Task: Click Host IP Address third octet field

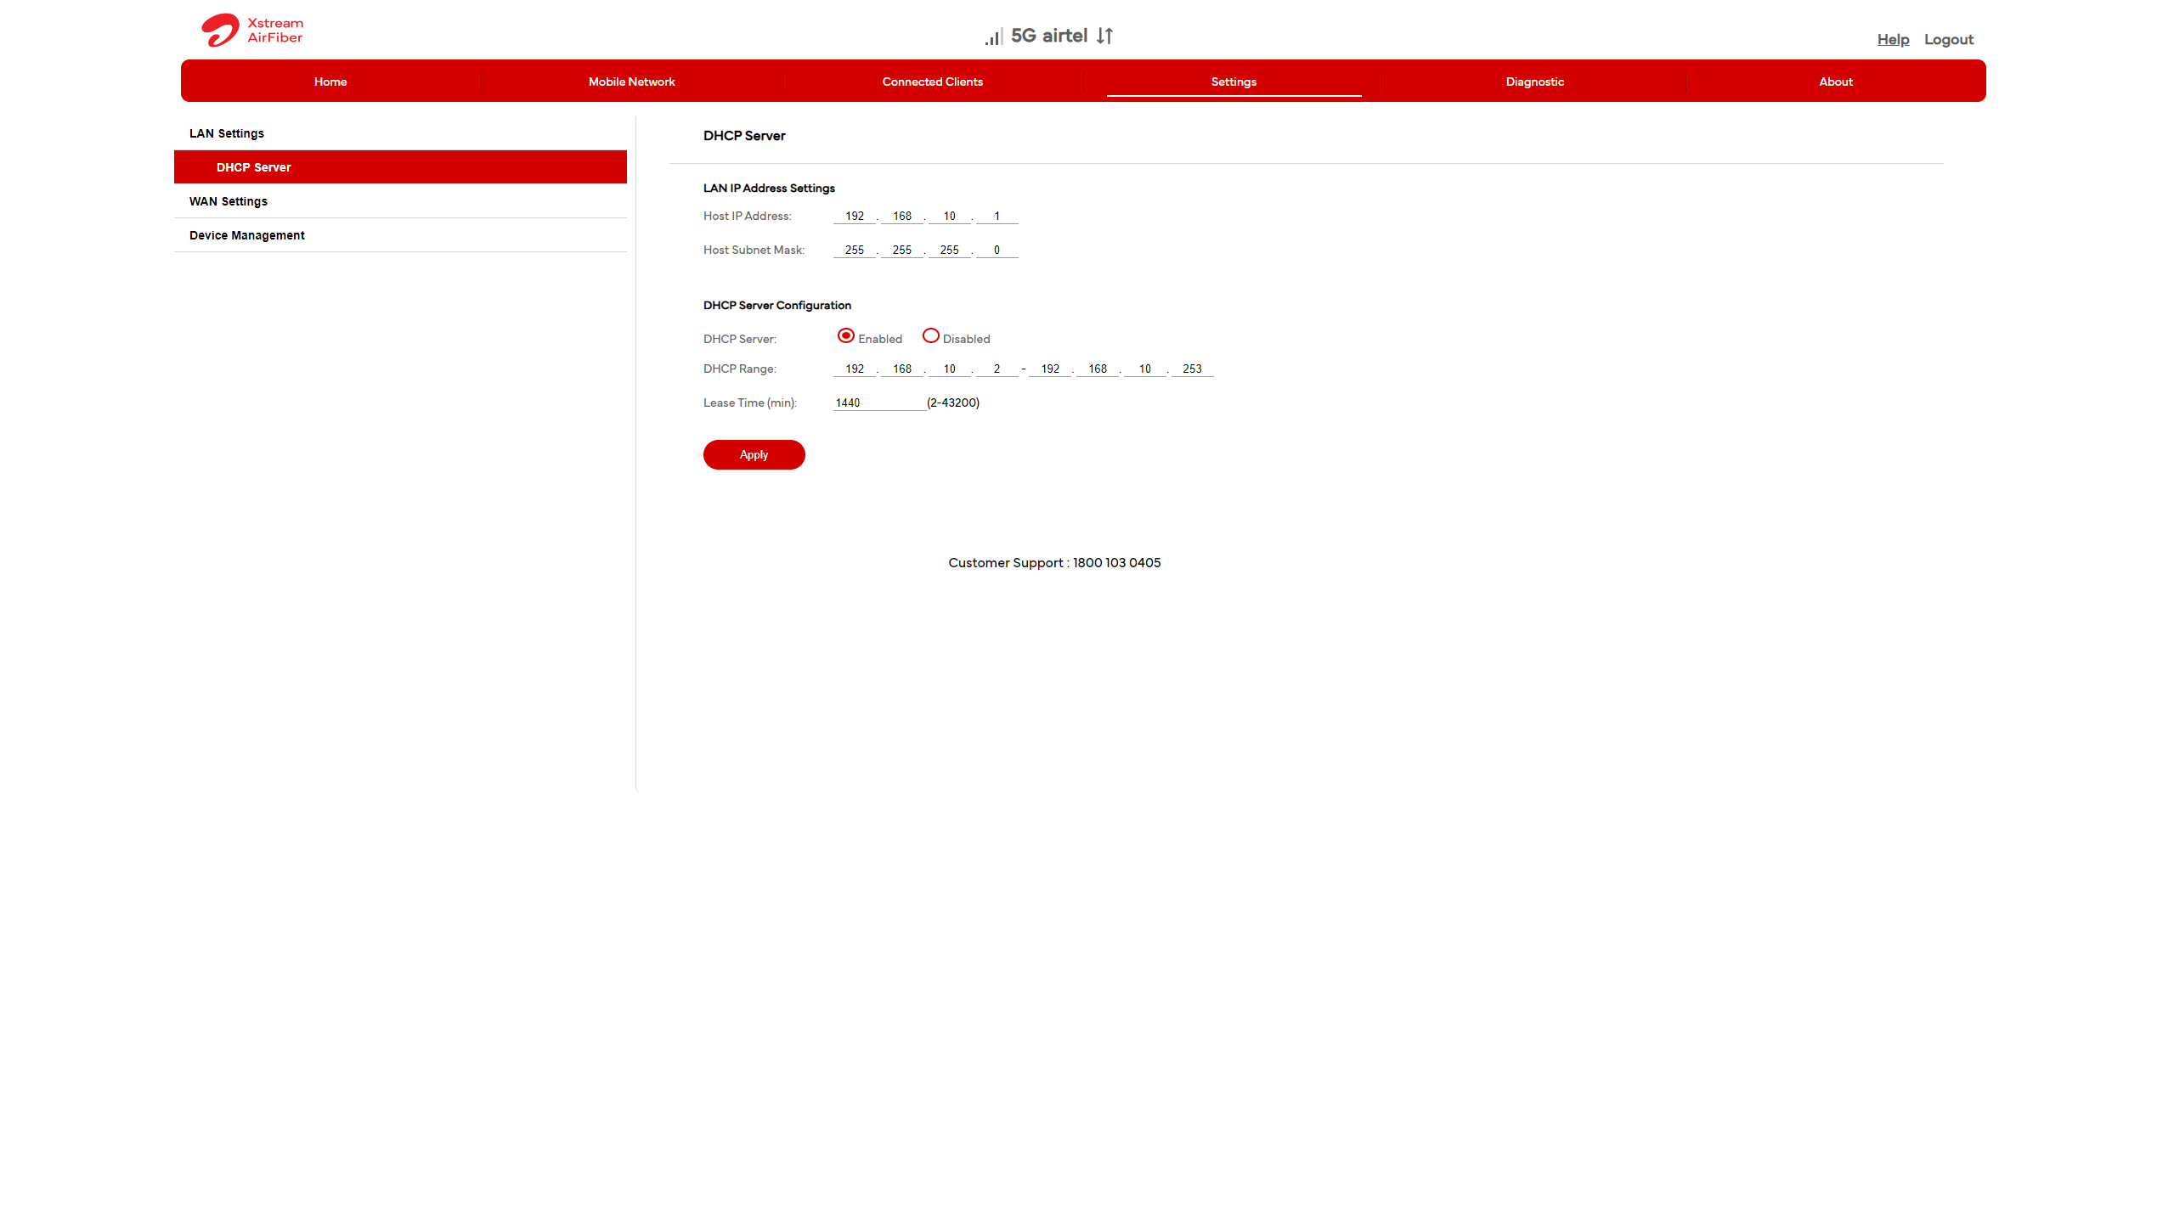Action: 949,216
